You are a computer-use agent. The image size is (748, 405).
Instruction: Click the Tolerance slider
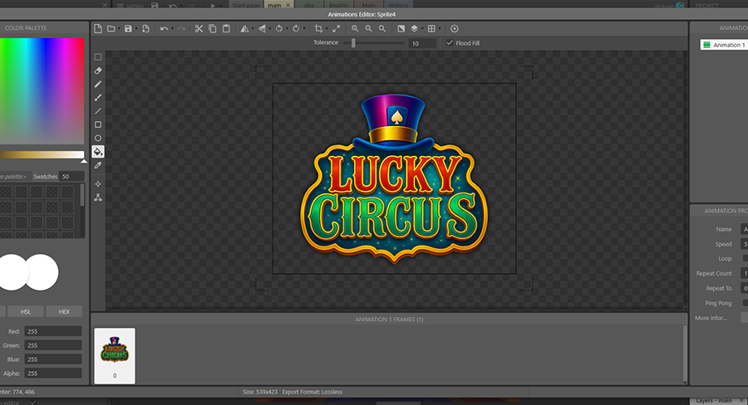tap(354, 43)
